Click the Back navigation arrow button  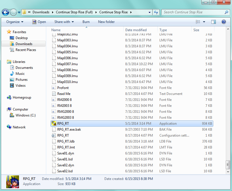tap(5, 12)
